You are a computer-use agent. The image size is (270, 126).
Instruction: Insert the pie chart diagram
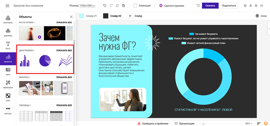pos(45,60)
